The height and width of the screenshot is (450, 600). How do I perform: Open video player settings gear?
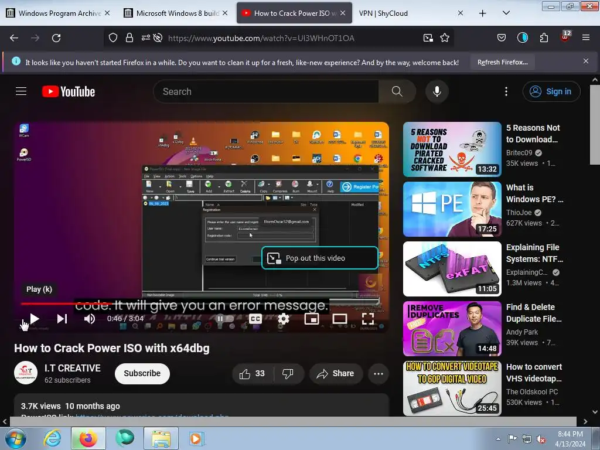coord(283,319)
